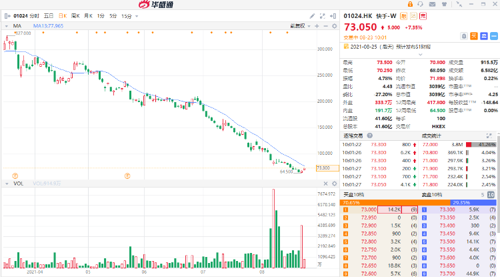Select the 月K monthly candlestick tab

[x=88, y=16]
